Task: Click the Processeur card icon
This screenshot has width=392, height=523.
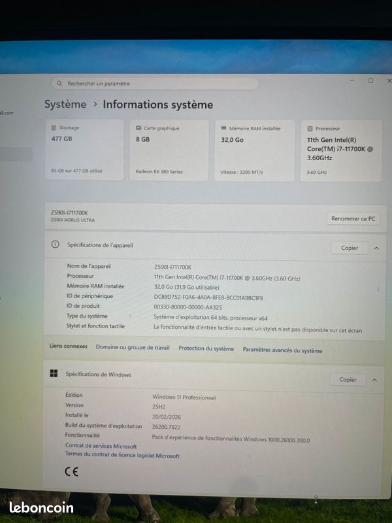Action: (x=310, y=128)
